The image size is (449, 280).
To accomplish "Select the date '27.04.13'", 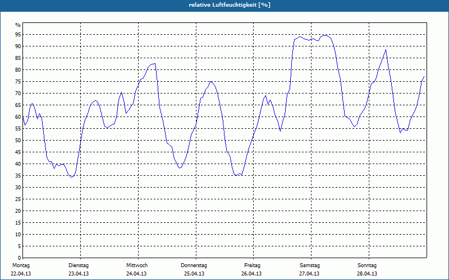I will 309,274.
